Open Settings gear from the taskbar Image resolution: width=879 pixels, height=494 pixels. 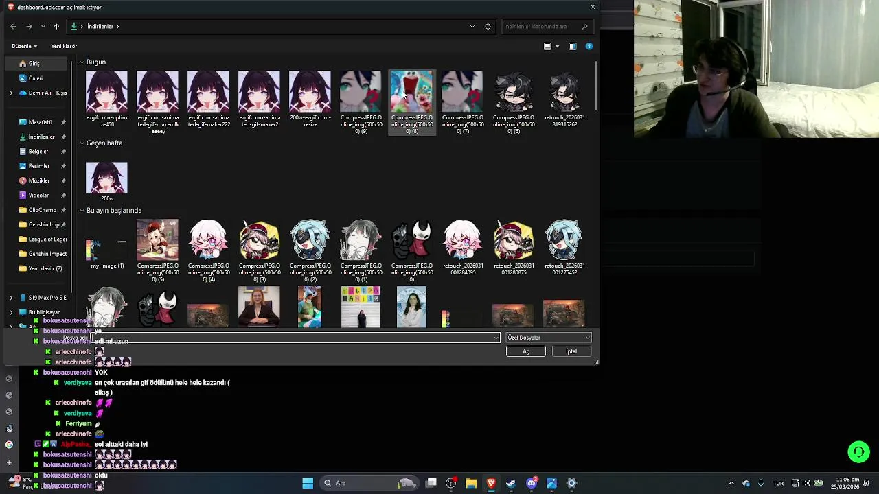click(x=571, y=483)
